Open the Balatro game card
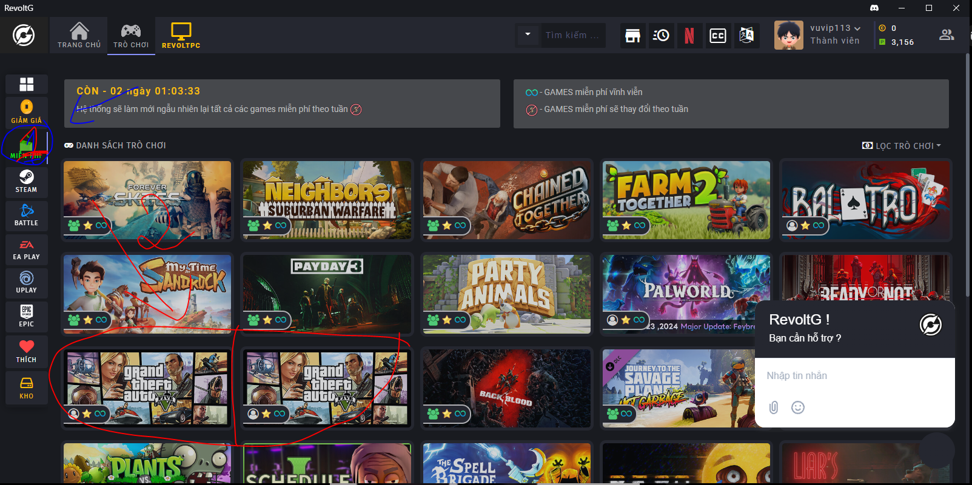972x485 pixels. (865, 200)
